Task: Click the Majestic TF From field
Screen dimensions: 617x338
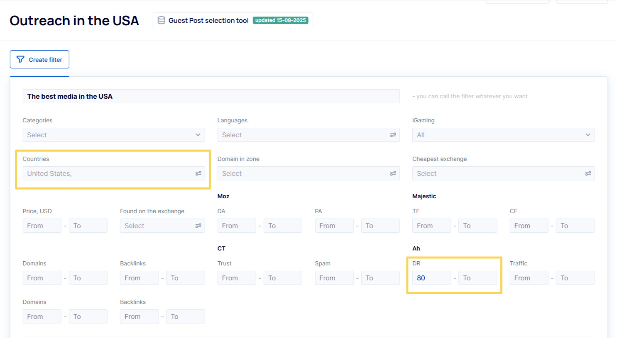Action: pyautogui.click(x=431, y=226)
